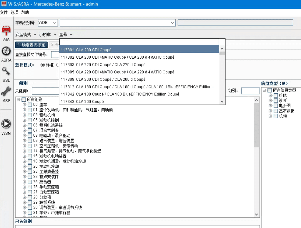Expand the 电路图 information type node

pyautogui.click(x=270, y=106)
